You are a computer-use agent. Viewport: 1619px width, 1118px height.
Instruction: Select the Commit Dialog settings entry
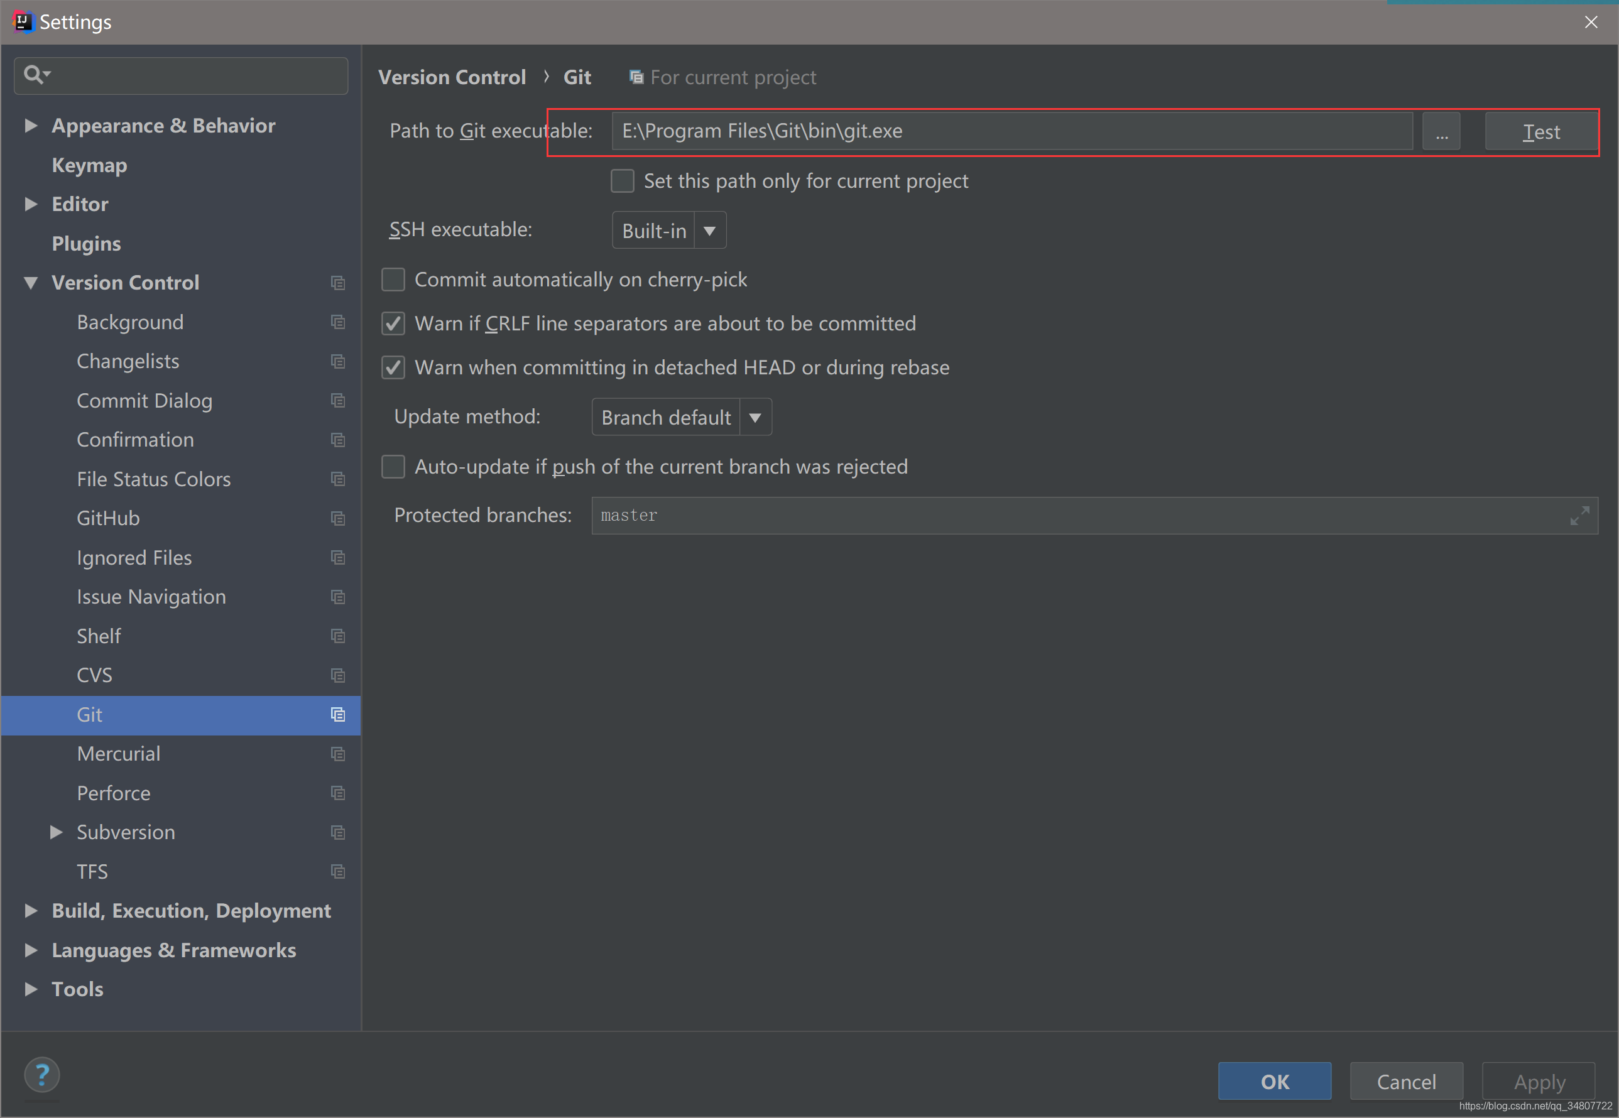click(x=144, y=401)
